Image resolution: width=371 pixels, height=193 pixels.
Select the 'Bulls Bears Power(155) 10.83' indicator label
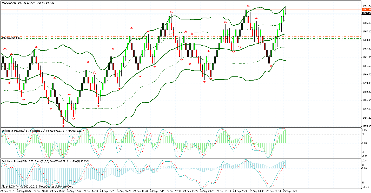[18, 161]
